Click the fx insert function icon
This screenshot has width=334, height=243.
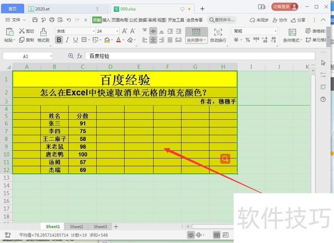point(79,56)
